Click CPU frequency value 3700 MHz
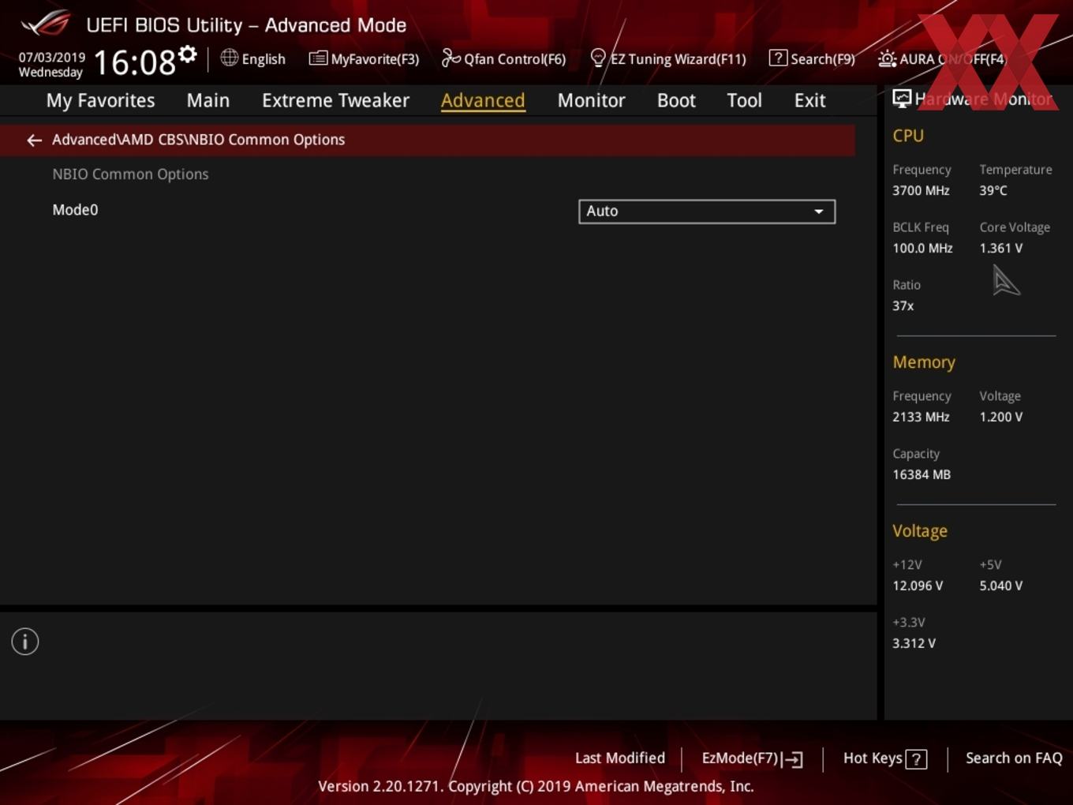The image size is (1073, 805). coord(921,190)
